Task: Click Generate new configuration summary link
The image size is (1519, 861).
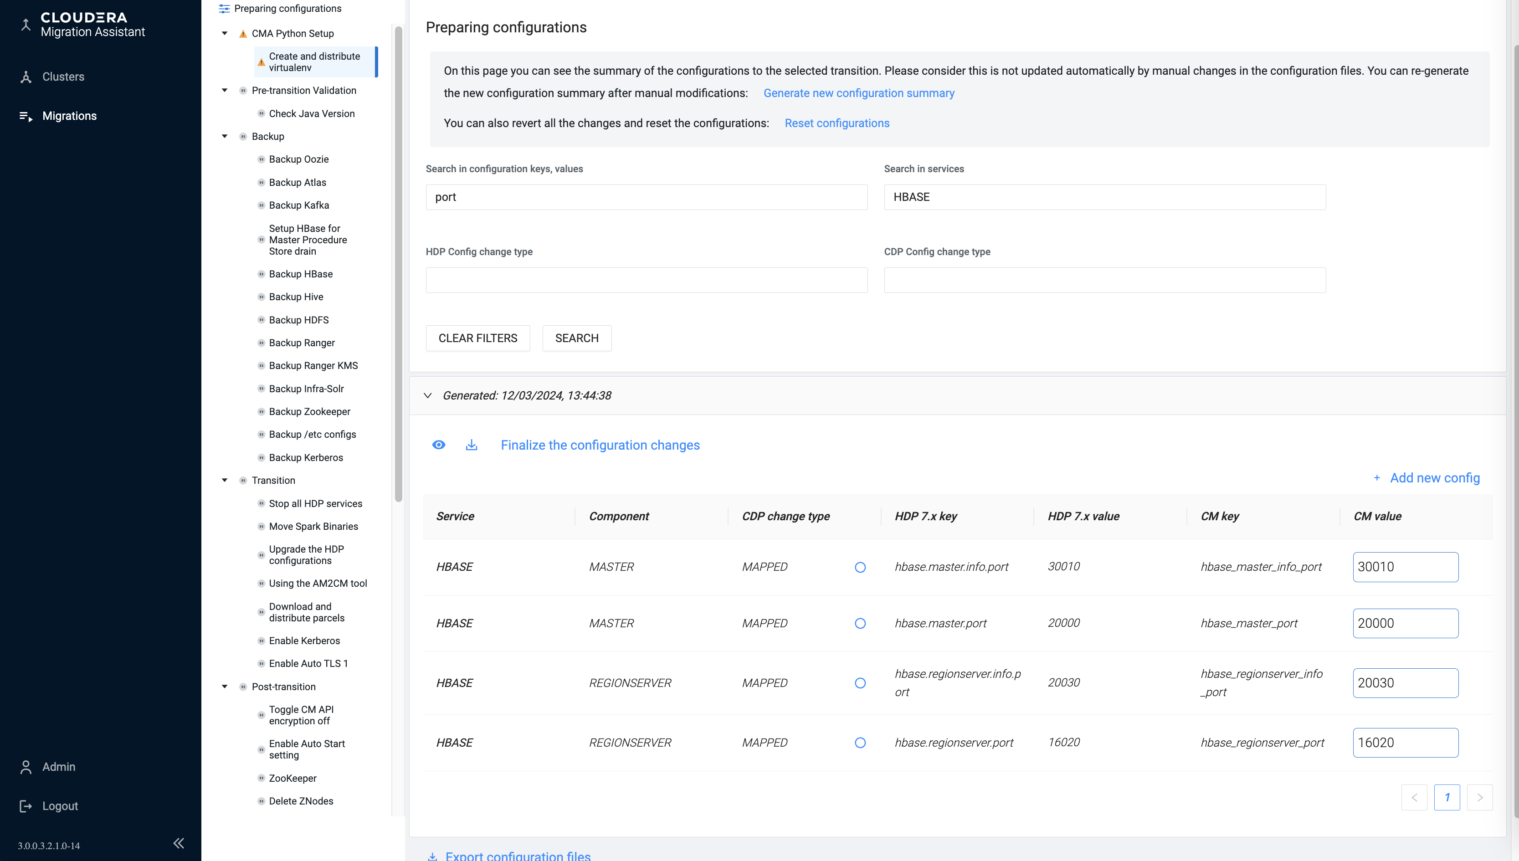Action: tap(858, 93)
